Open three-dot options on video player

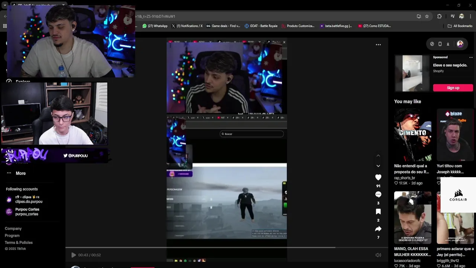pos(378,45)
